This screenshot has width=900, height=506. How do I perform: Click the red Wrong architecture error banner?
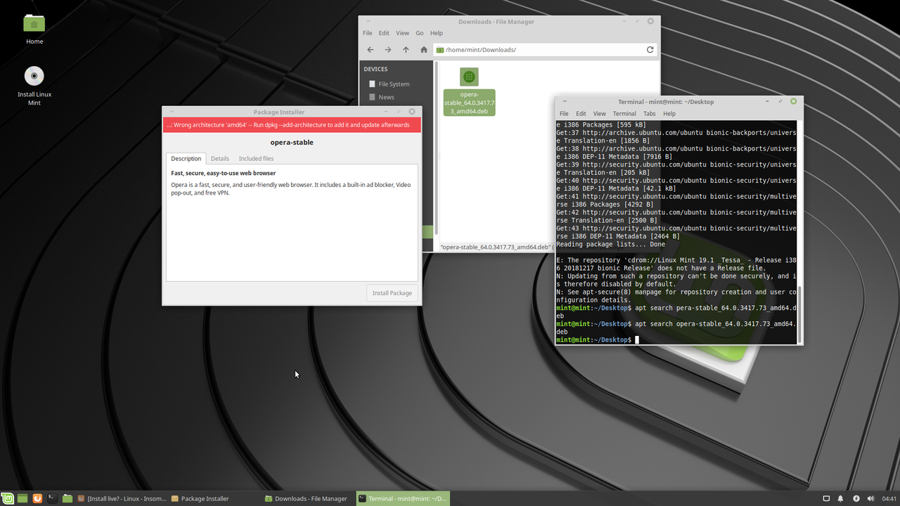click(x=292, y=125)
